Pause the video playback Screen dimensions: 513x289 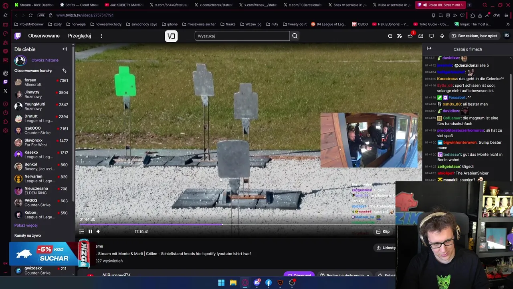click(x=90, y=232)
